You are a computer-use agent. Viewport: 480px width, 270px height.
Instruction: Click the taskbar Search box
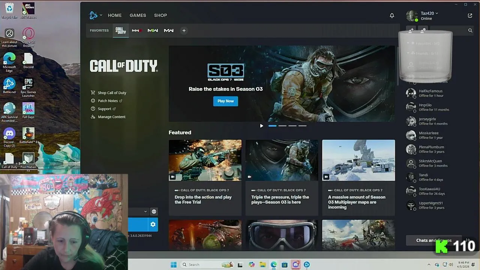click(x=207, y=265)
